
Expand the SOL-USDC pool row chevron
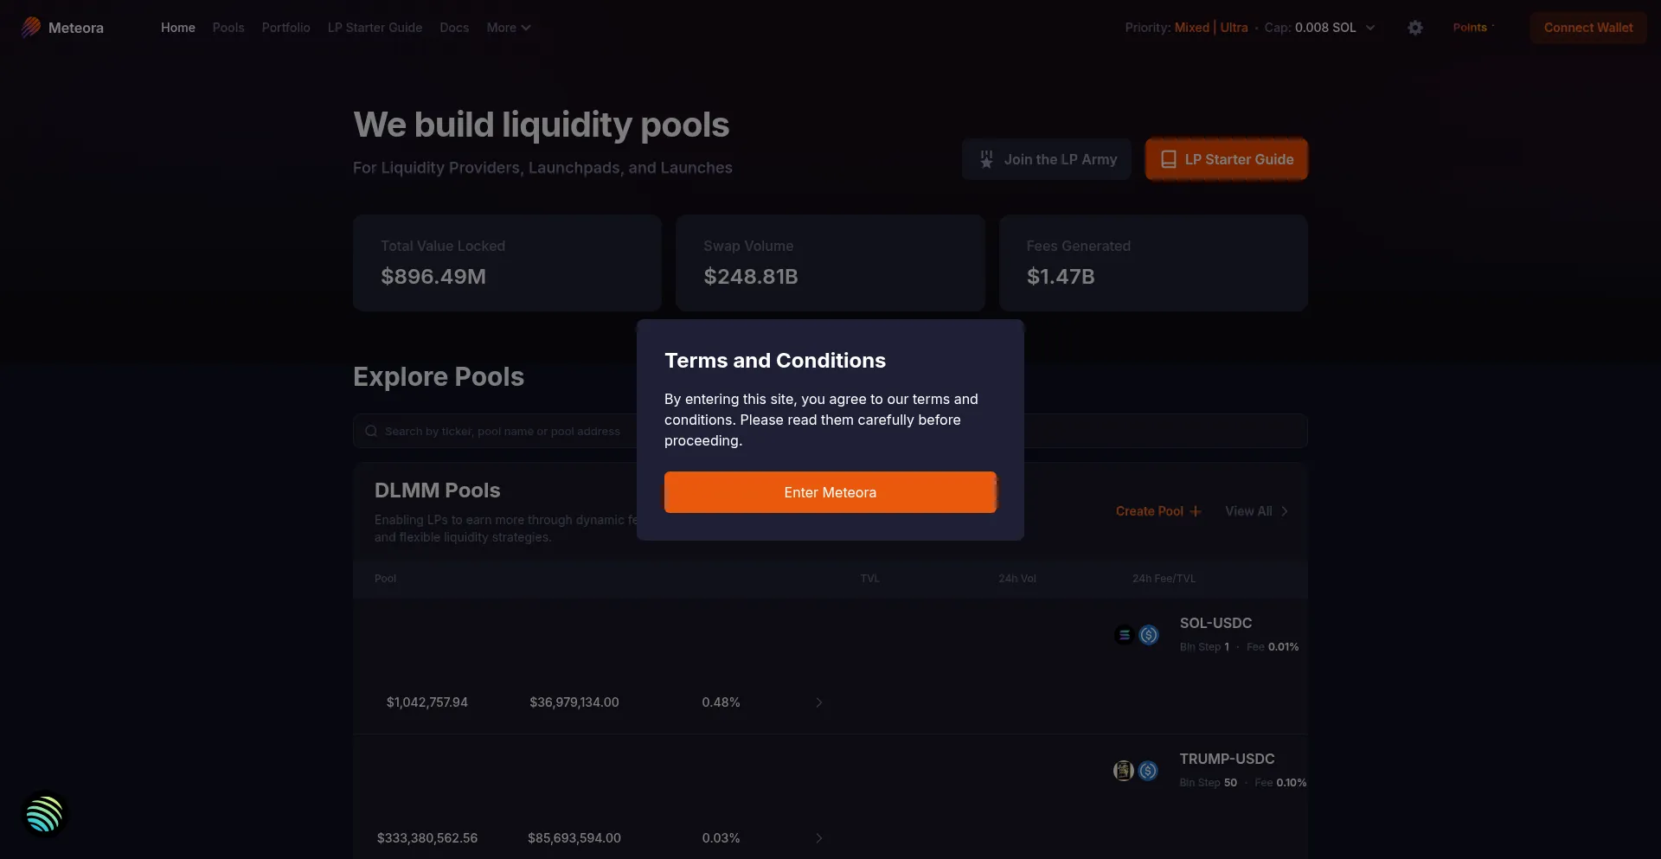point(819,702)
